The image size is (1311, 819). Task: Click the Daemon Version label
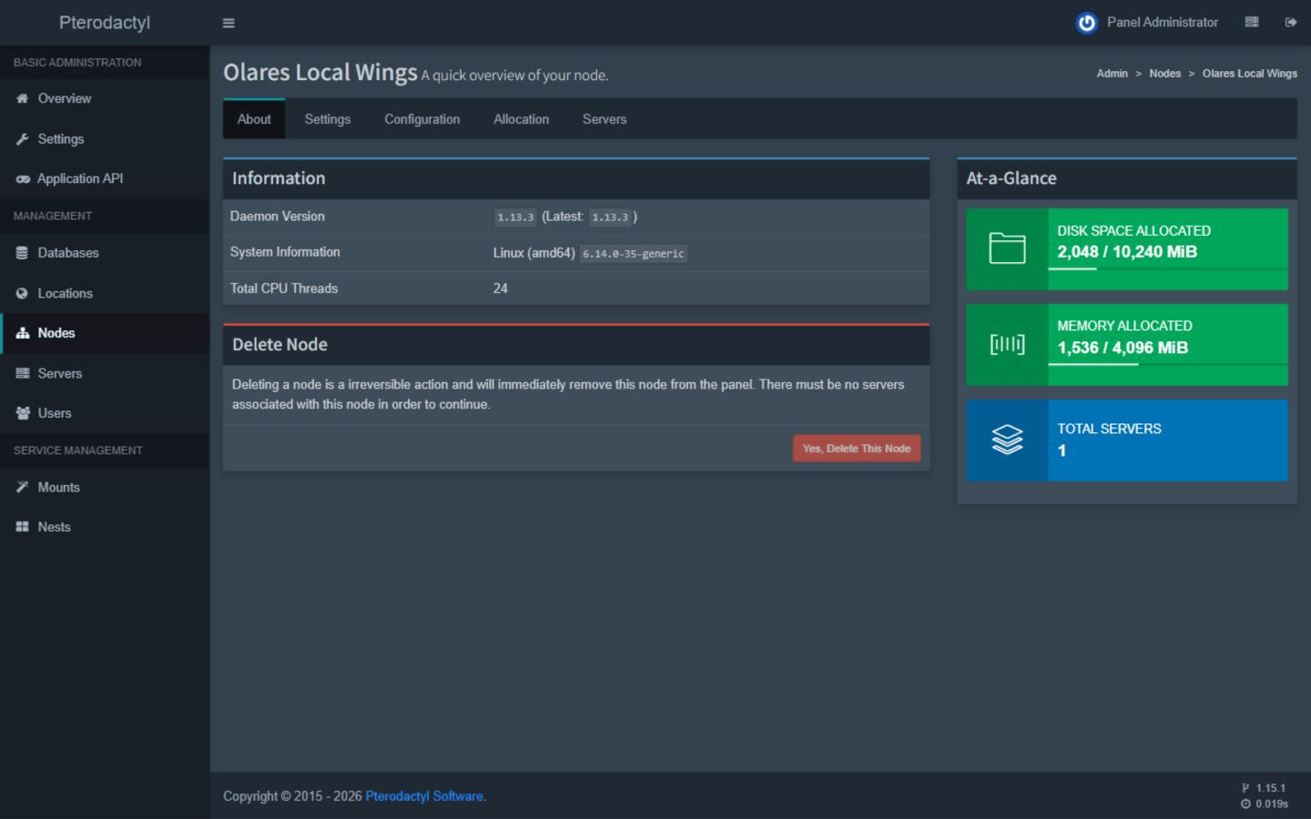point(278,217)
